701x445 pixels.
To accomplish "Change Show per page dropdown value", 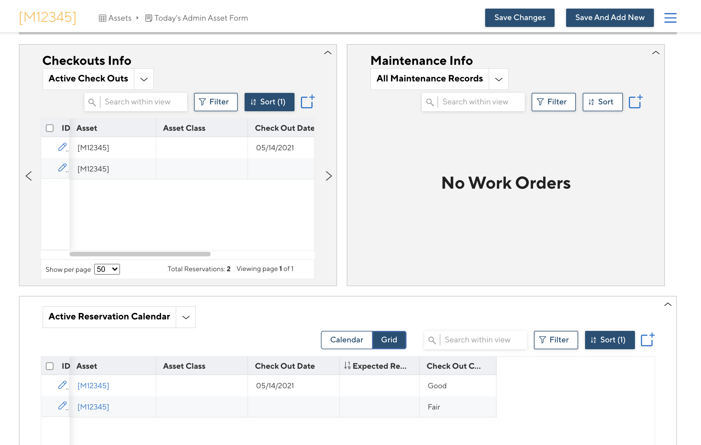I will pyautogui.click(x=107, y=269).
